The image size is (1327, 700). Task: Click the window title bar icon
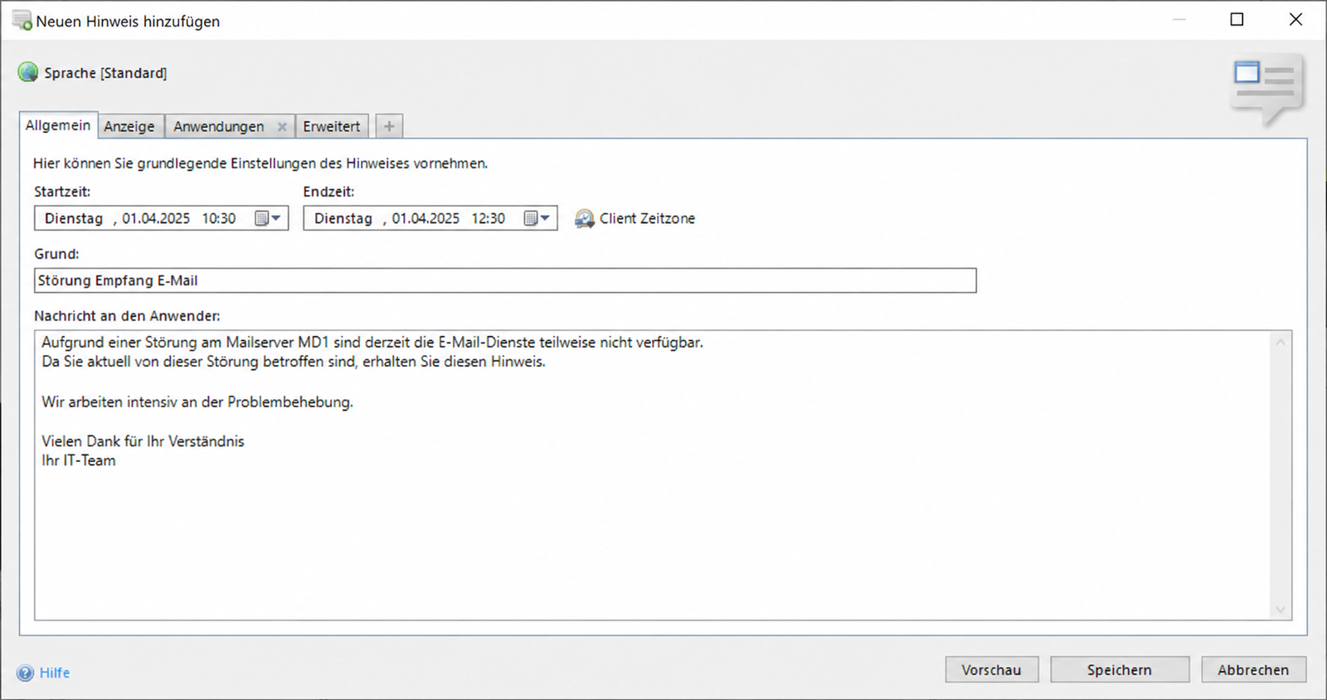22,20
